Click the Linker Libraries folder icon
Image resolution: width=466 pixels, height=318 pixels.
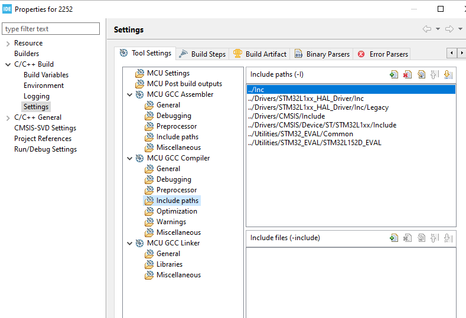pyautogui.click(x=149, y=264)
